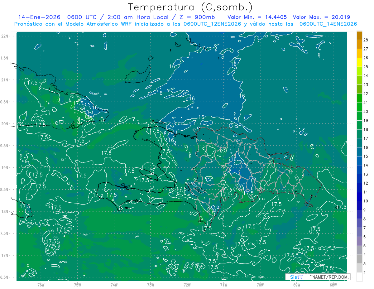Image resolution: width=374 pixels, height=289 pixels.
Task: Click the 74W longitude axis label
Action: click(114, 285)
